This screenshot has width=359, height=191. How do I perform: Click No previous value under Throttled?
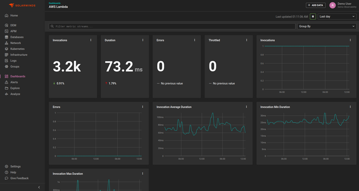tap(224, 84)
